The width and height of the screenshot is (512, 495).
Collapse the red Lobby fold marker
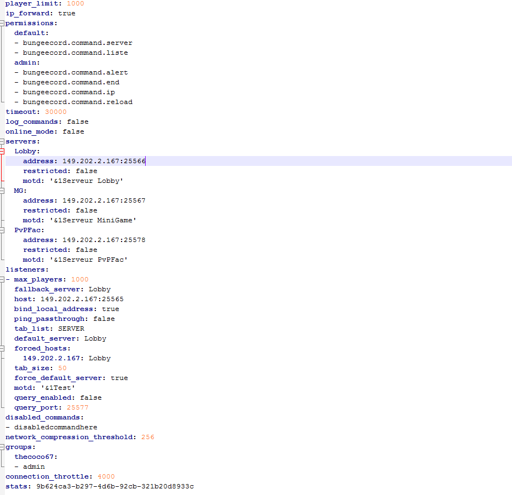2,151
